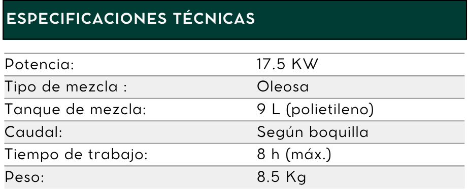Viewport: 468px width, 191px height.
Task: Select the Tiempo de trabajo label
Action: [77, 155]
